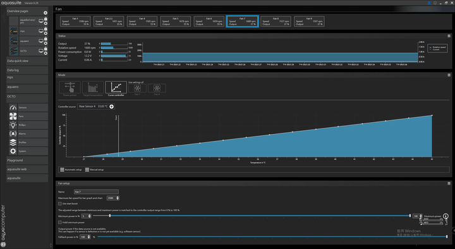Open Manual setup for the curve
Viewport: 455px width, 249px height.
pos(94,169)
